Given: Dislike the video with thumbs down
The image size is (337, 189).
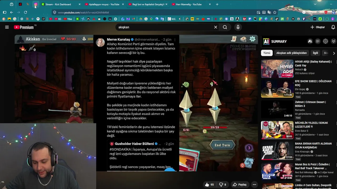Looking at the screenshot, I should point(223,185).
